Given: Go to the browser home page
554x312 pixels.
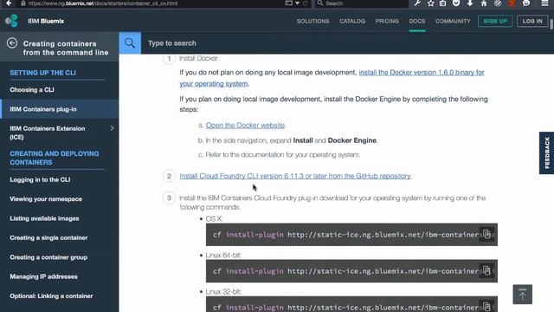Looking at the screenshot, I should tap(484, 3).
